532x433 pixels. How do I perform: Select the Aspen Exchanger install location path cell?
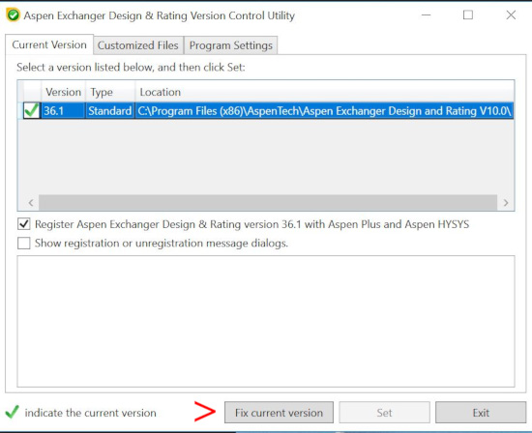tap(324, 111)
